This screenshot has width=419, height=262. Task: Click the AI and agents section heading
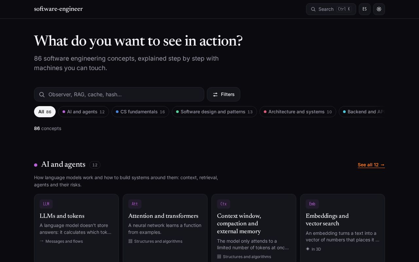pos(63,164)
